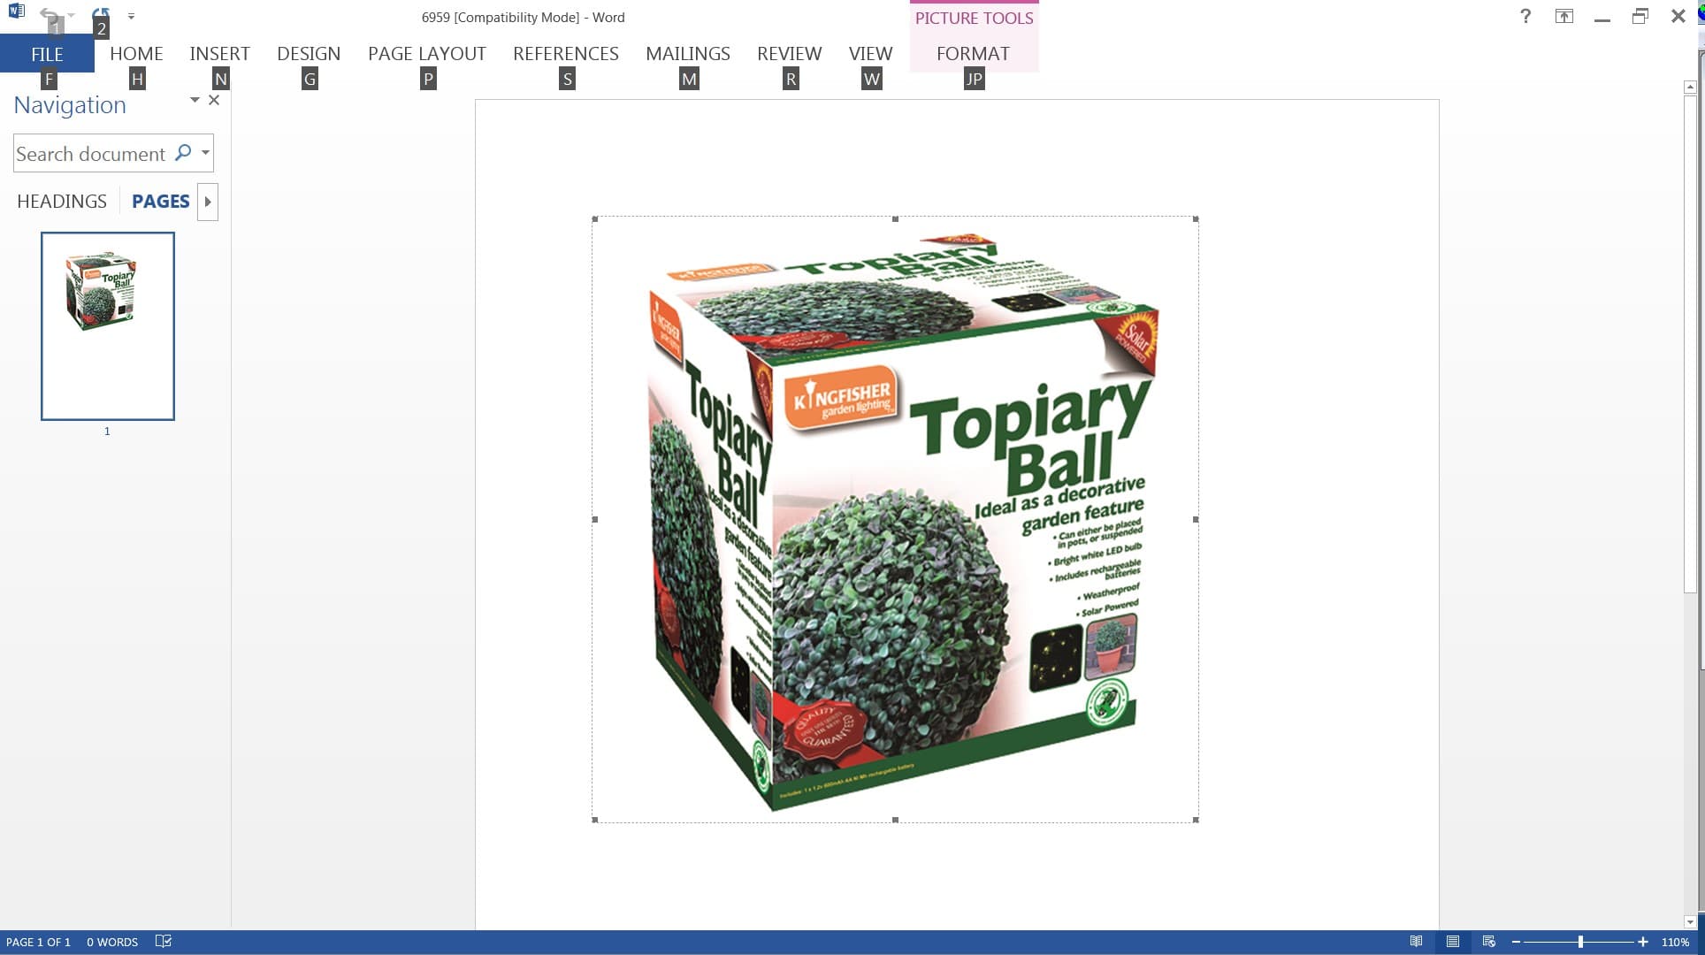The image size is (1705, 955).
Task: Switch to the HOME ribbon tab
Action: [136, 54]
